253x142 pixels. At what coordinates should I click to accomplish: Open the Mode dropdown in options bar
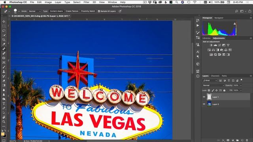click(x=35, y=11)
